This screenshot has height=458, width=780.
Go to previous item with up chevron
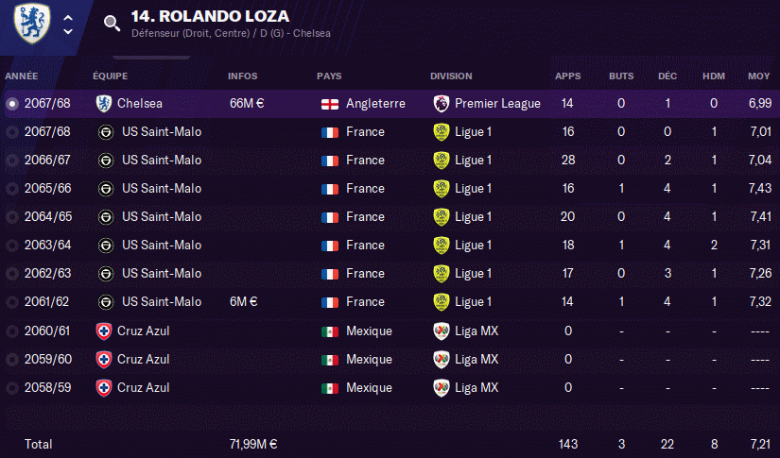pyautogui.click(x=68, y=18)
